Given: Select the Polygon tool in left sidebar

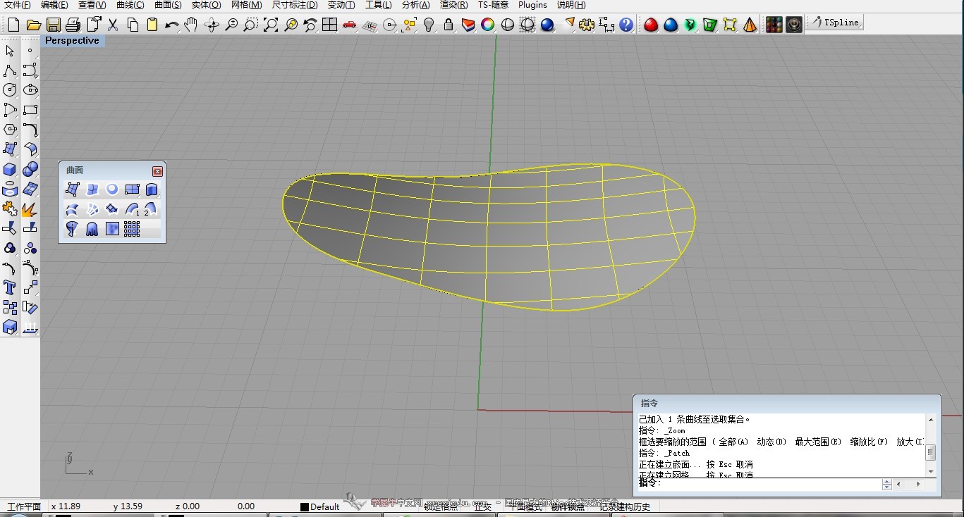Looking at the screenshot, I should pyautogui.click(x=10, y=130).
